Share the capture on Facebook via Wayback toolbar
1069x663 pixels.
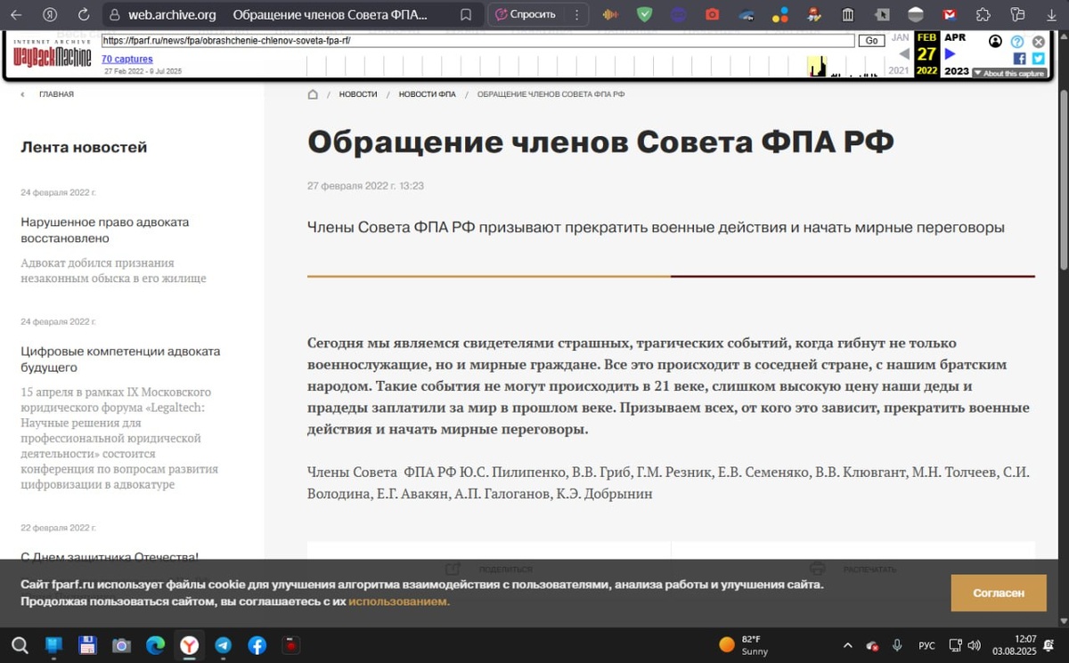coord(1020,59)
